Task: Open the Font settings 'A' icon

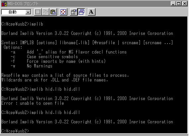Action: point(92,12)
